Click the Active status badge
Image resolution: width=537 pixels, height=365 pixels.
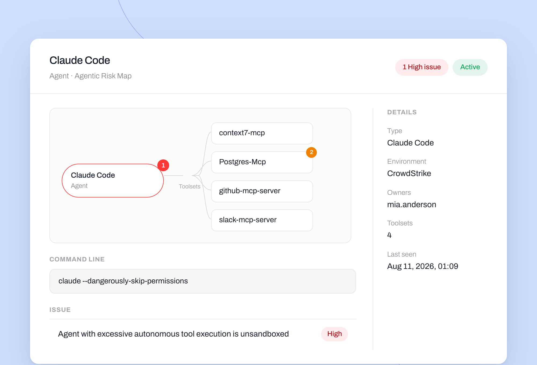click(470, 67)
